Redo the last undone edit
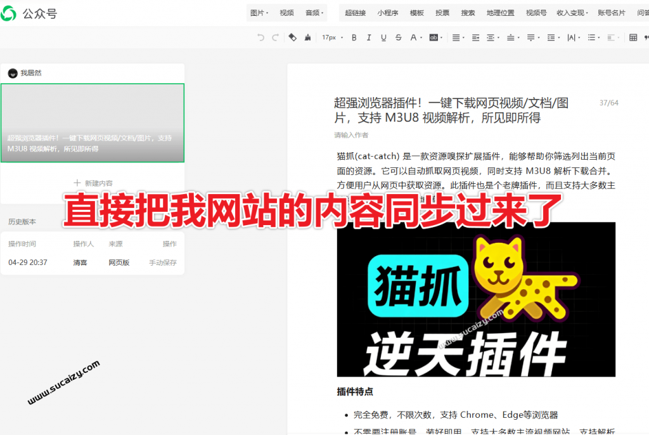 pyautogui.click(x=275, y=37)
